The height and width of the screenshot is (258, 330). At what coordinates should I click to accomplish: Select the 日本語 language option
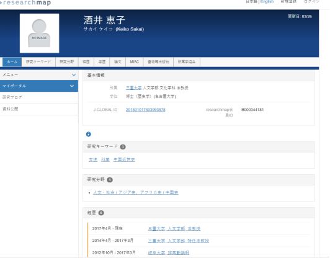pyautogui.click(x=251, y=2)
